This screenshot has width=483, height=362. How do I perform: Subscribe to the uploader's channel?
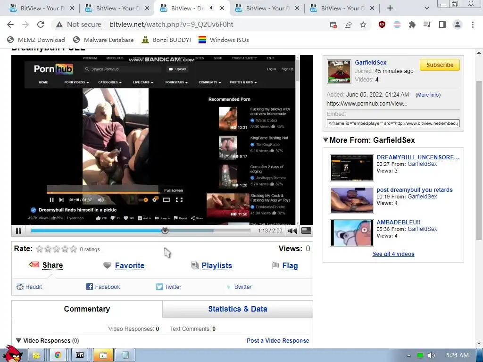coord(440,65)
